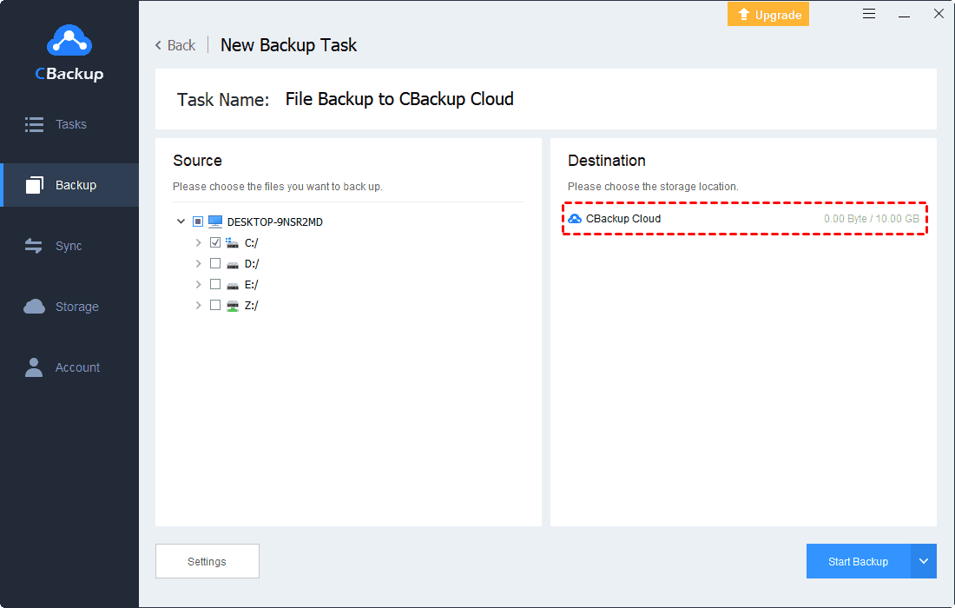Click the Tasks list icon in sidebar
Screen dimensions: 955x608
(34, 124)
